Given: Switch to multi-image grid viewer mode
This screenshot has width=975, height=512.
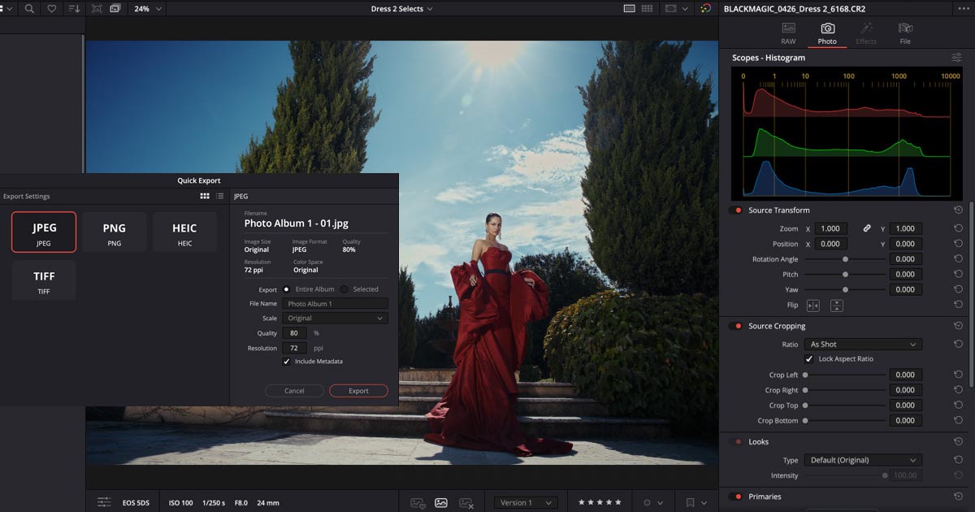Looking at the screenshot, I should tap(648, 8).
